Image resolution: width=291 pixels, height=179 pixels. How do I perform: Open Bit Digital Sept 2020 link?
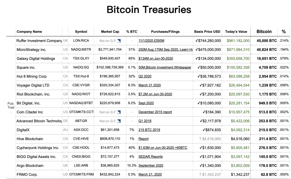click(146, 103)
